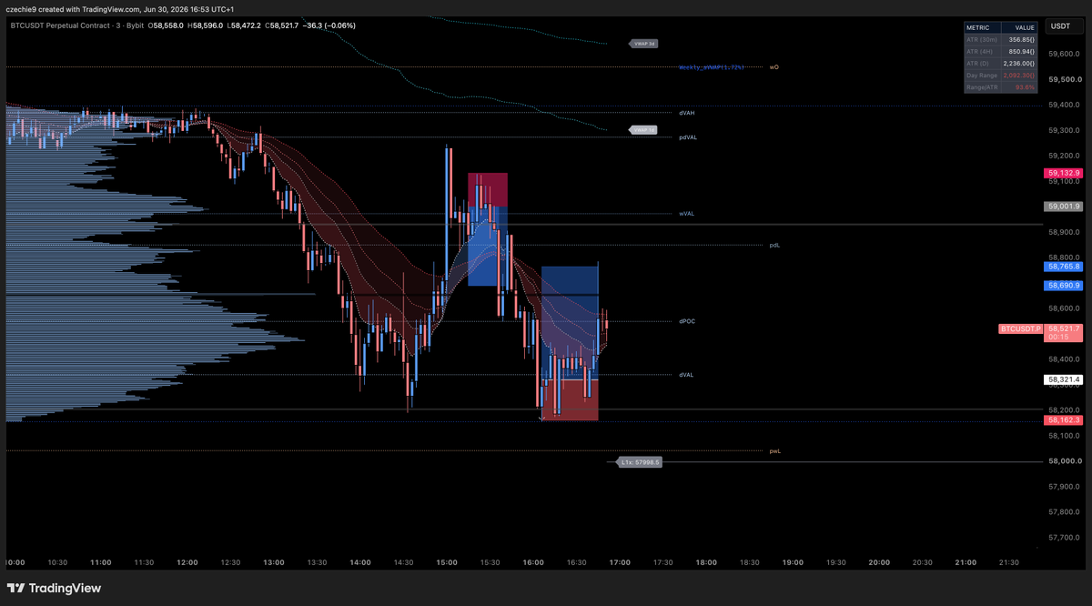Click the 356.85 ATR value
This screenshot has width=1092, height=606.
[x=1023, y=39]
